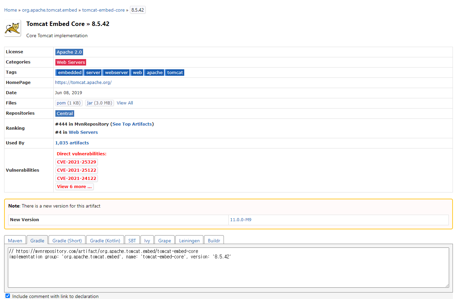Image resolution: width=457 pixels, height=299 pixels.
Task: Switch to the SBT tab
Action: click(132, 240)
